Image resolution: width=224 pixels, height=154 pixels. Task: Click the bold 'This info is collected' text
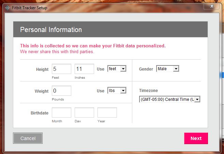[x=93, y=46]
